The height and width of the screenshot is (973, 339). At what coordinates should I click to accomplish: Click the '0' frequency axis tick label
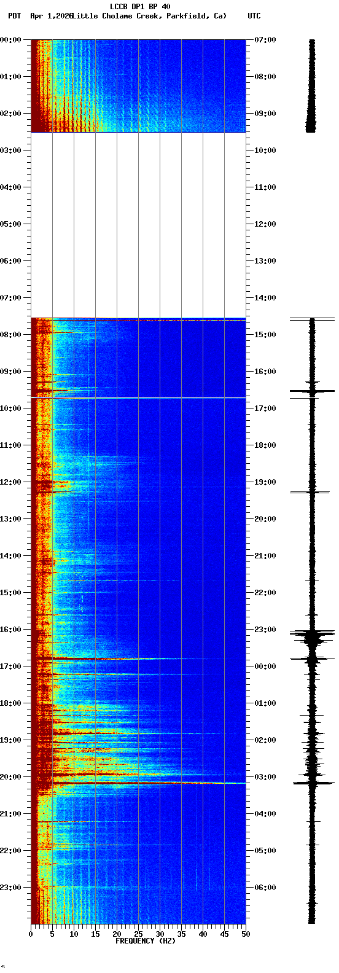31,934
